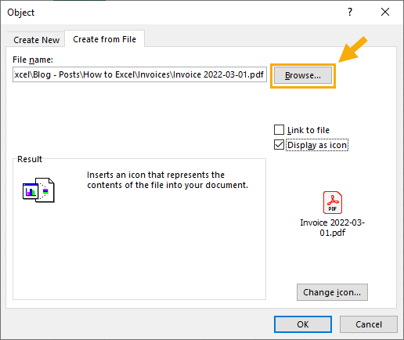Select the Create from File tab

104,39
